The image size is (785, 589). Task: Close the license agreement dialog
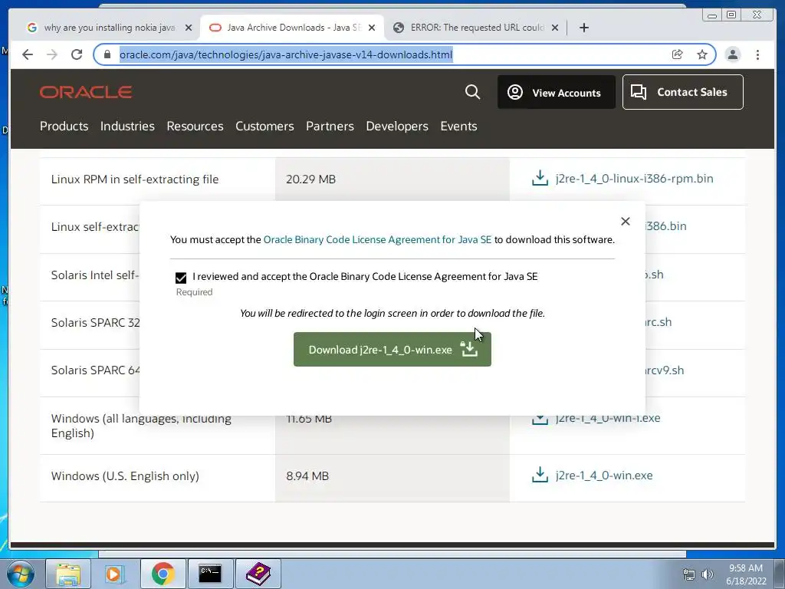(626, 222)
